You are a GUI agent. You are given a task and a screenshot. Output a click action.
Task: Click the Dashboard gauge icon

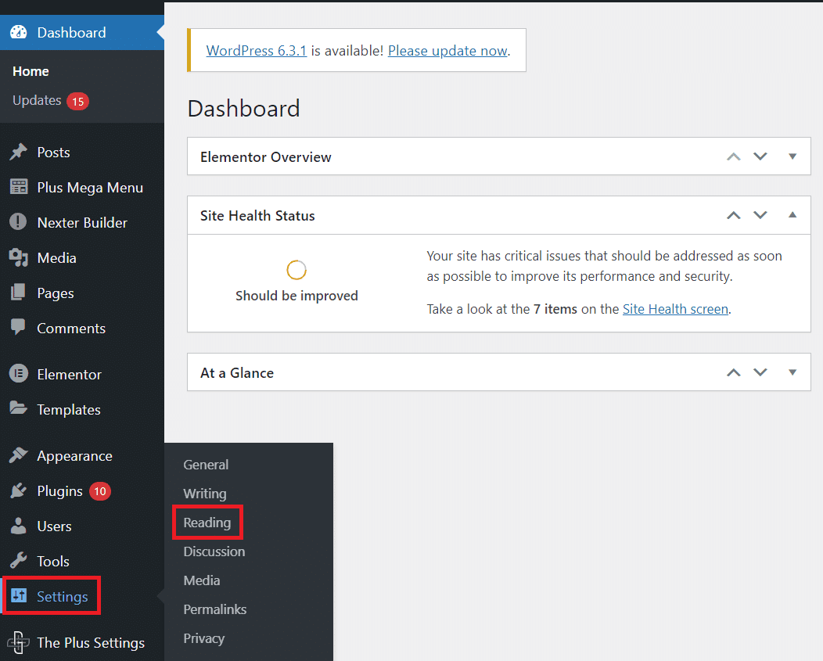(19, 32)
